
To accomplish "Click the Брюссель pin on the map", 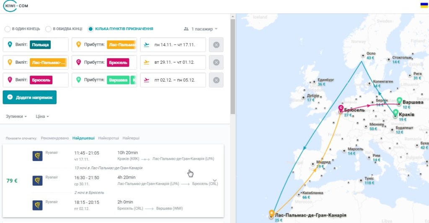I will coord(341,109).
